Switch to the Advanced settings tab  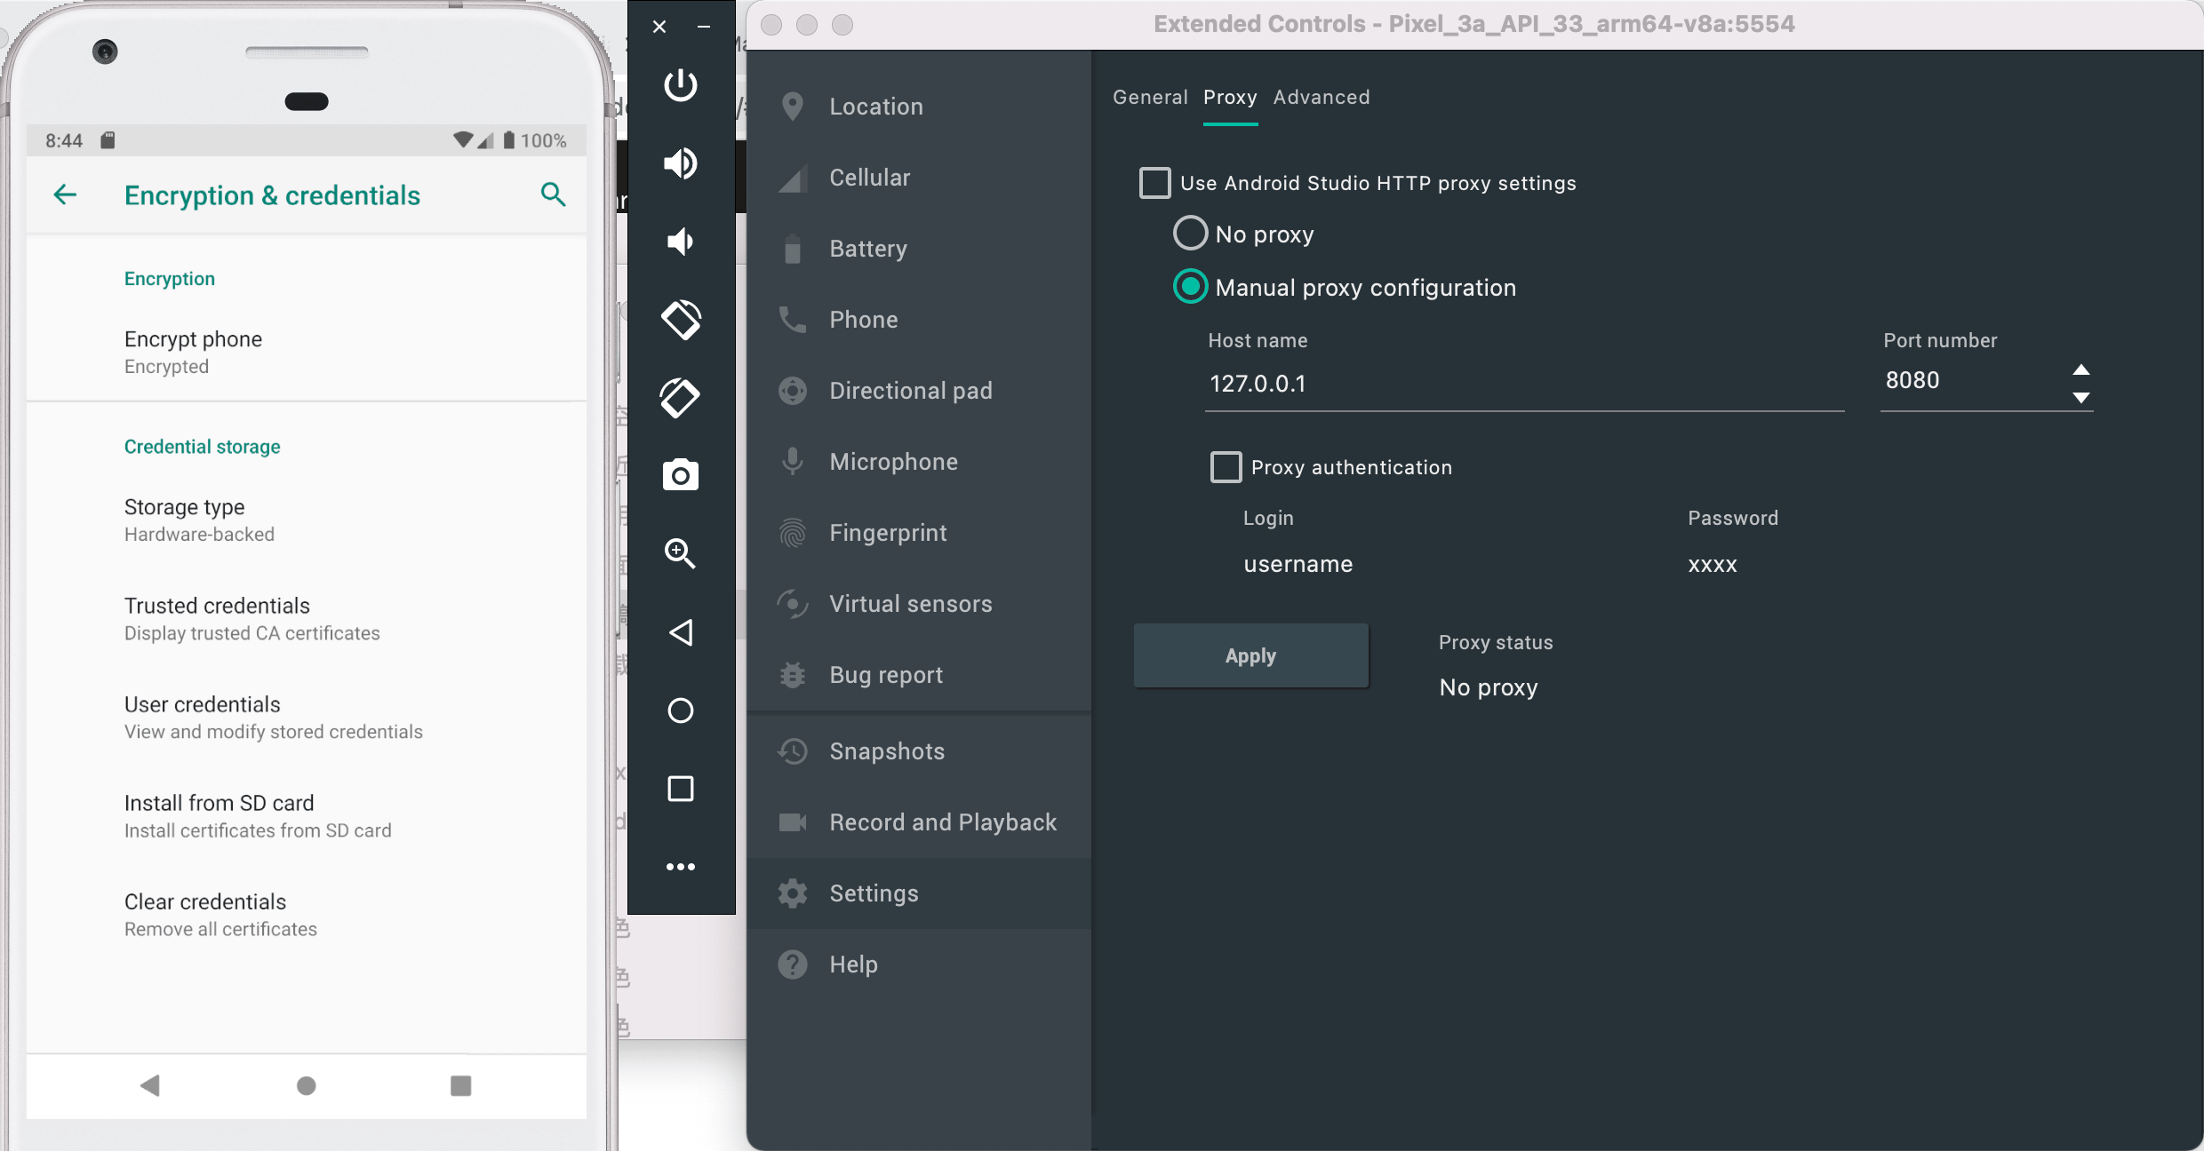click(1321, 98)
